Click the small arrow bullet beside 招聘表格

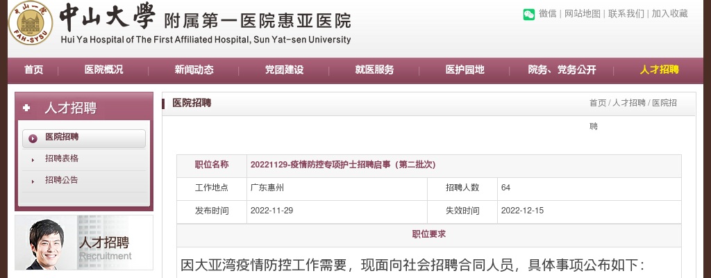(x=33, y=160)
